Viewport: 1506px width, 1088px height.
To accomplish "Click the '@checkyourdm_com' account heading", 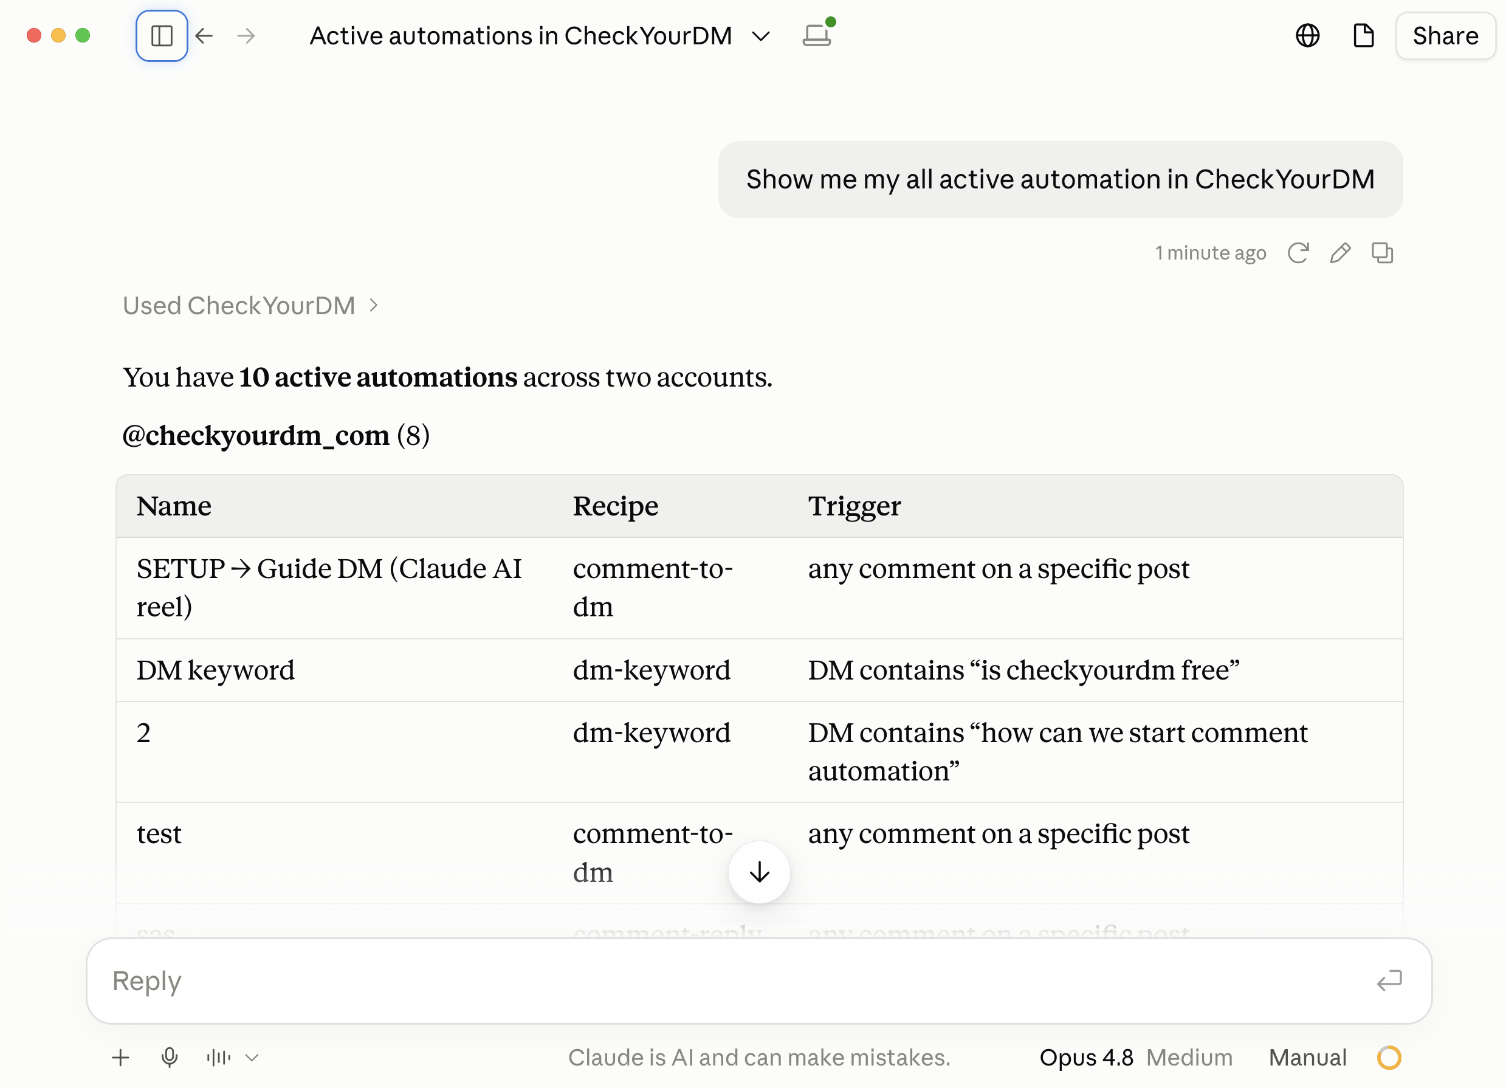I will [x=256, y=436].
